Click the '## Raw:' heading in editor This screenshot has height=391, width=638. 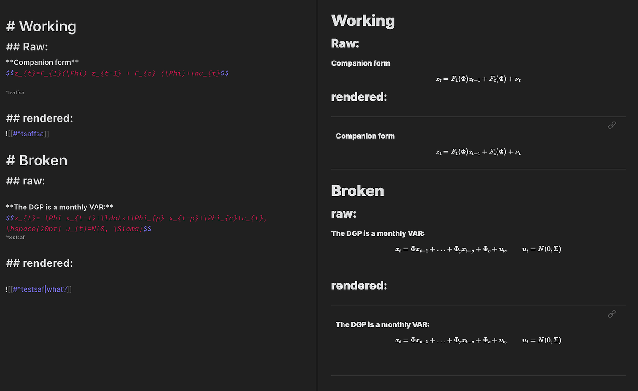tap(27, 47)
